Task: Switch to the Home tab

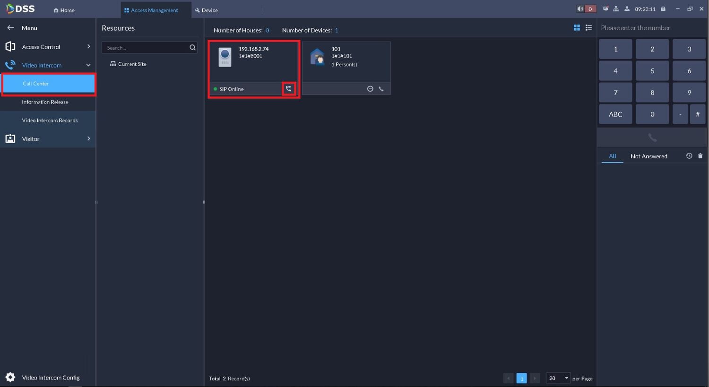Action: (64, 10)
